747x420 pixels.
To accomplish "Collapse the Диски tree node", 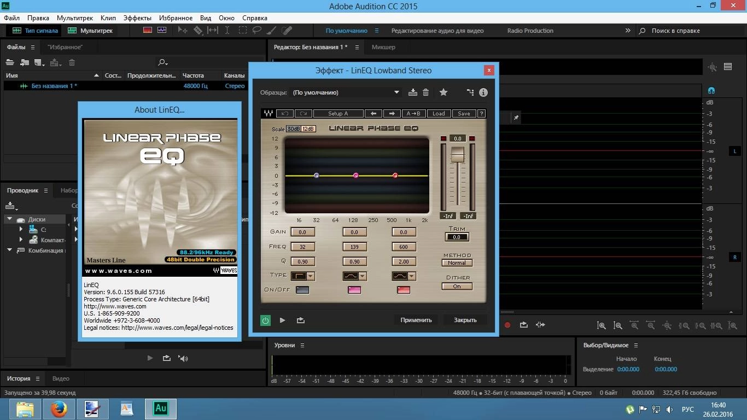I will 9,219.
